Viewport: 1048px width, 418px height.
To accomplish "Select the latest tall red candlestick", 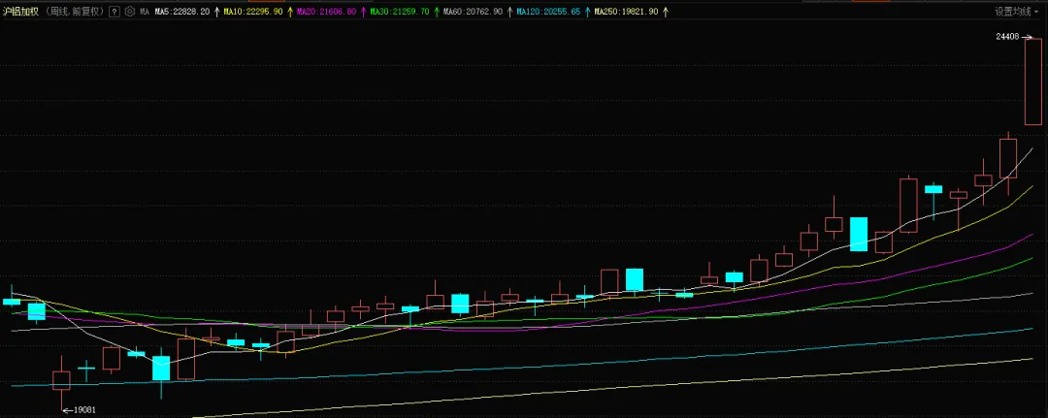I will [x=1033, y=81].
